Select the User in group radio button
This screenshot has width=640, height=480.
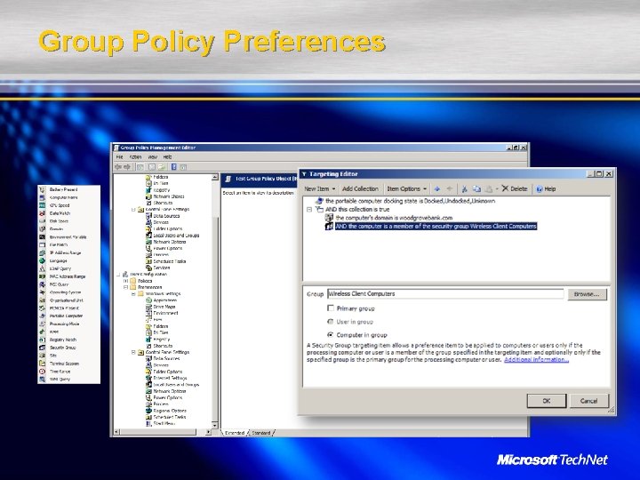[x=331, y=322]
